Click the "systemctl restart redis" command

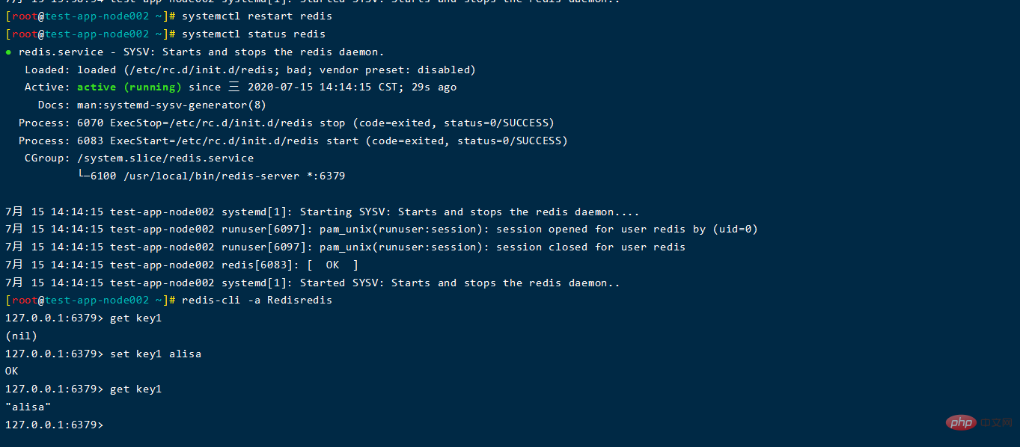[x=257, y=16]
